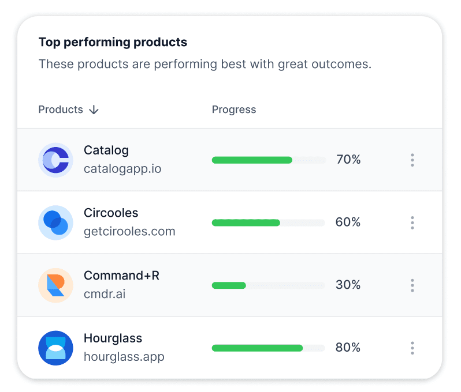Viewport: 461px width, 392px height.
Task: Click the cmdr.ai link
Action: pos(105,294)
